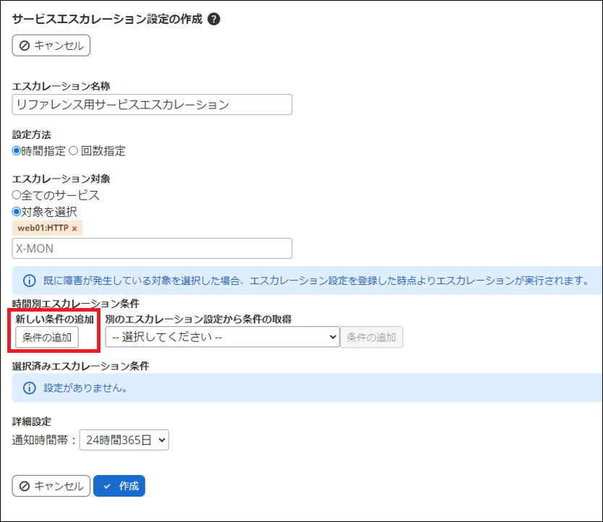Click the 作成 button to create settings
This screenshot has height=522, width=603.
(119, 486)
